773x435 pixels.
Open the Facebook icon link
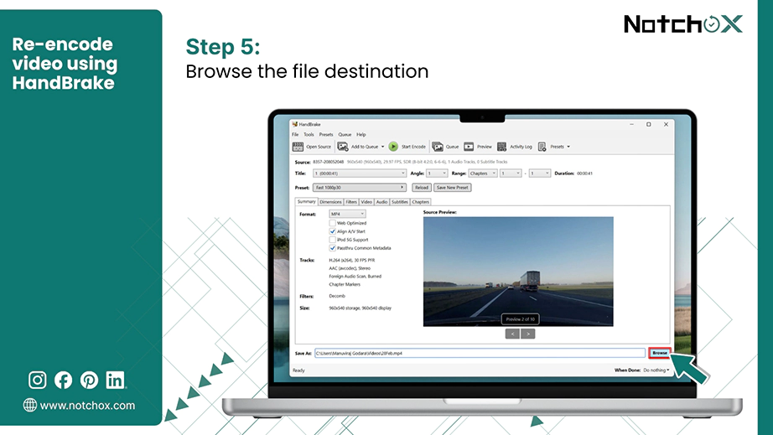pos(63,380)
